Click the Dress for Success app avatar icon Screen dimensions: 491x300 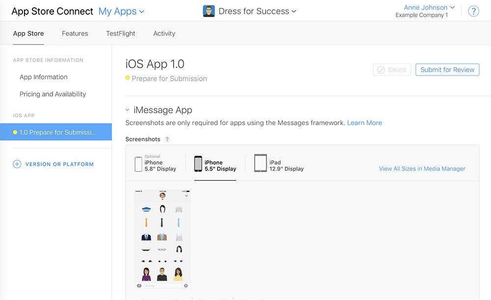click(209, 11)
